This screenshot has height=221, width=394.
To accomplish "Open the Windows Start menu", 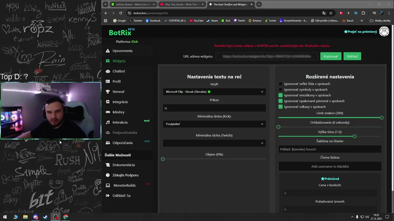I will click(5, 217).
